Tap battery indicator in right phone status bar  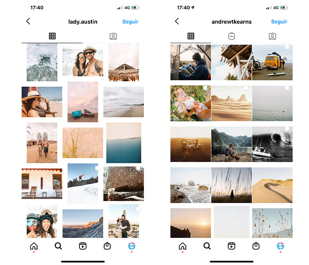pos(284,8)
